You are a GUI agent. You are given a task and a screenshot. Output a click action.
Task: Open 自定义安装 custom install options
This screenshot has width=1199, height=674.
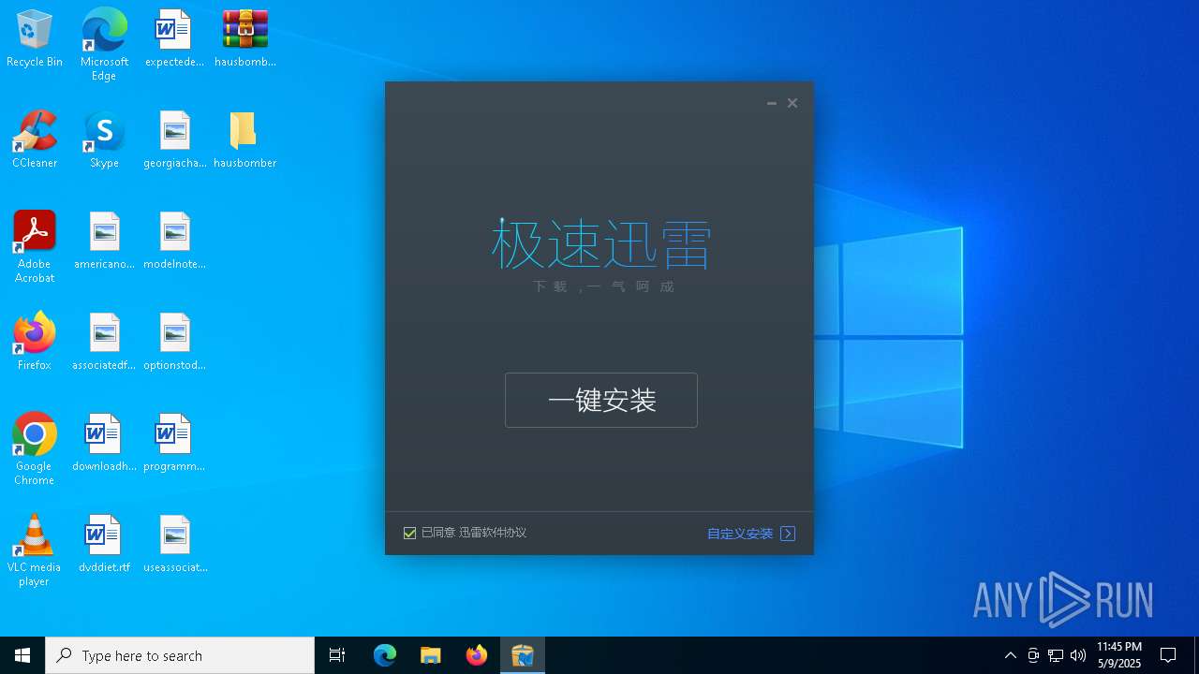[740, 534]
